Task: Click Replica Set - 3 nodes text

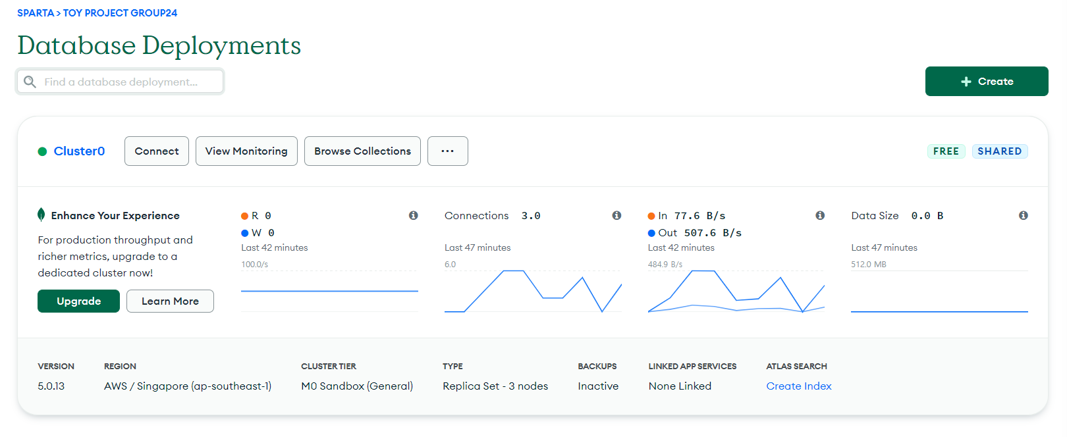Action: pyautogui.click(x=495, y=386)
